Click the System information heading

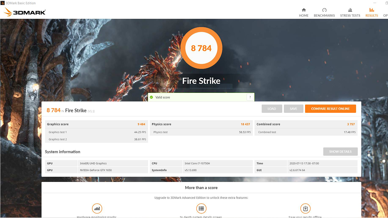tap(62, 152)
